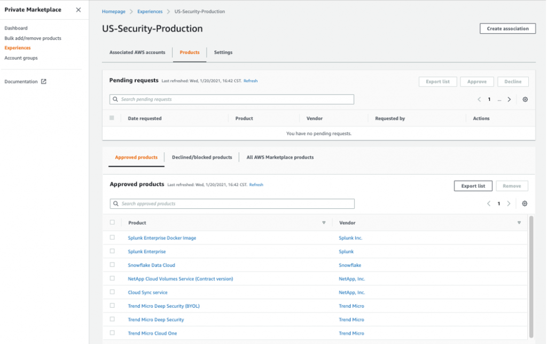This screenshot has height=344, width=547.
Task: Click the next page chevron for approved products
Action: [x=509, y=204]
